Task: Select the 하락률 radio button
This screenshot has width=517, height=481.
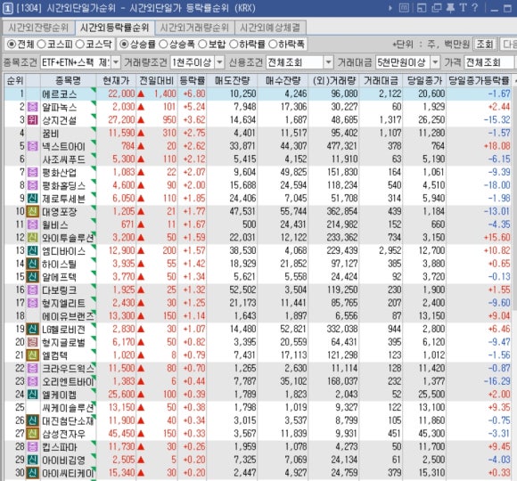Action: point(234,45)
